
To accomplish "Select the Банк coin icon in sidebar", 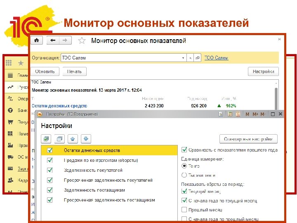I will (x=10, y=110).
